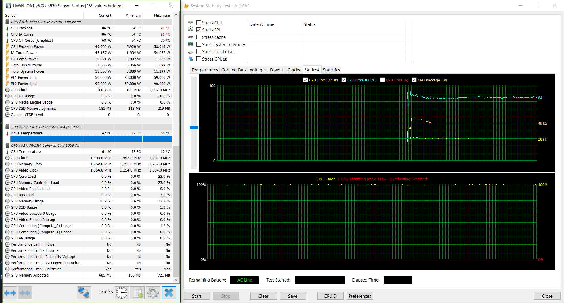Image resolution: width=564 pixels, height=303 pixels.
Task: Click the shrink columns inward-arrows icon
Action: pyautogui.click(x=25, y=293)
